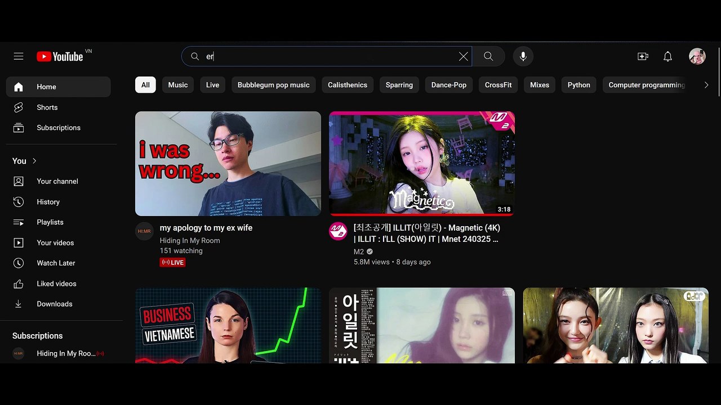Play the 'i was wrong...' thumbnail video
This screenshot has width=721, height=405.
pyautogui.click(x=228, y=164)
